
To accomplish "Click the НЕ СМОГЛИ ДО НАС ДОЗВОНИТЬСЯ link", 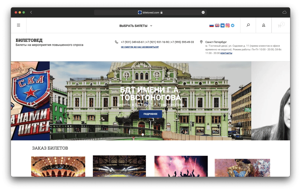I will click(x=140, y=47).
